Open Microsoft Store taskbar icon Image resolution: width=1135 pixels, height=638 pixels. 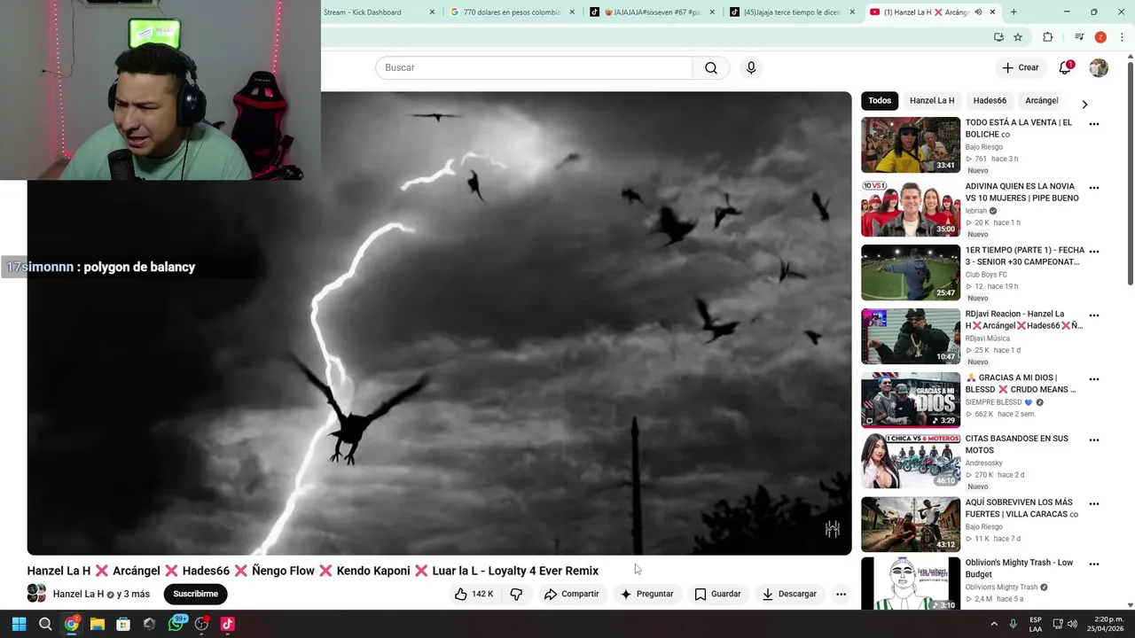[x=123, y=624]
